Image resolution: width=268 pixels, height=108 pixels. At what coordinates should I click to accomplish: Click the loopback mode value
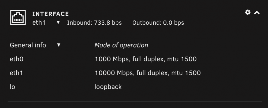(108, 87)
